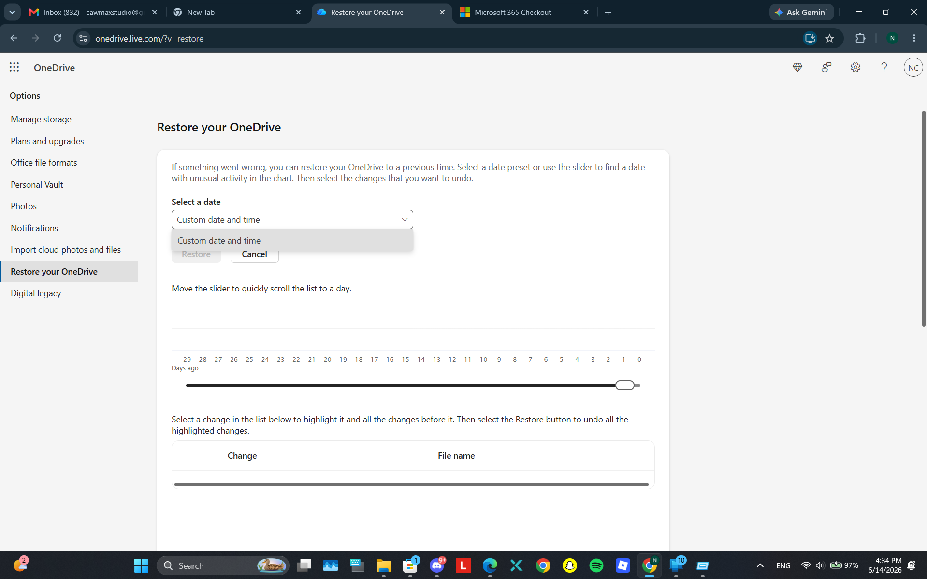This screenshot has width=927, height=579.
Task: Click the Cancel button
Action: click(254, 254)
